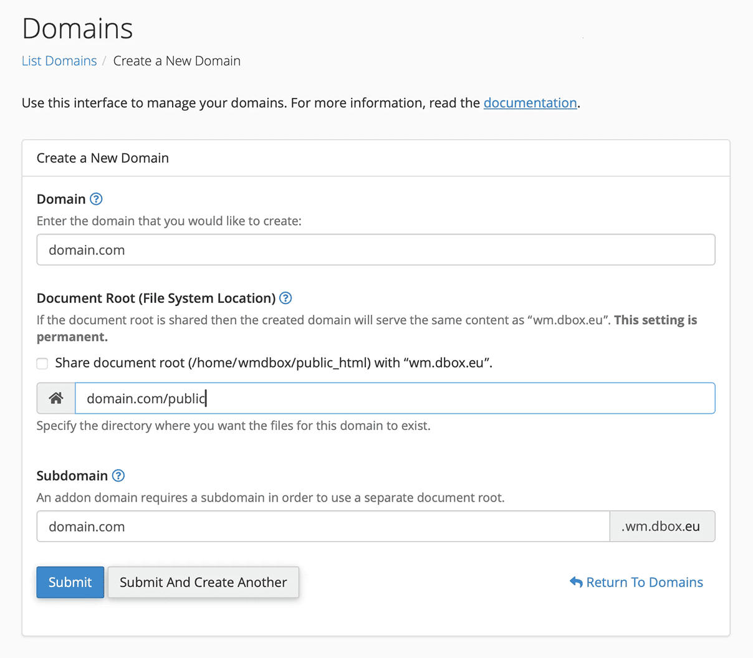Image resolution: width=753 pixels, height=658 pixels.
Task: Click the Submit button
Action: tap(70, 582)
